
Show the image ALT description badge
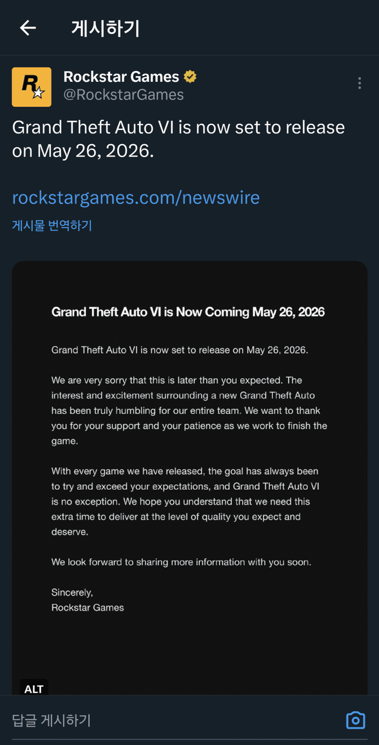click(x=34, y=689)
